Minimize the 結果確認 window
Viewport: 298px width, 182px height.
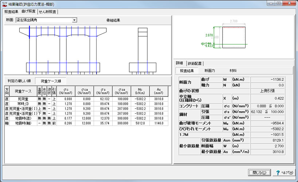click(272, 3)
